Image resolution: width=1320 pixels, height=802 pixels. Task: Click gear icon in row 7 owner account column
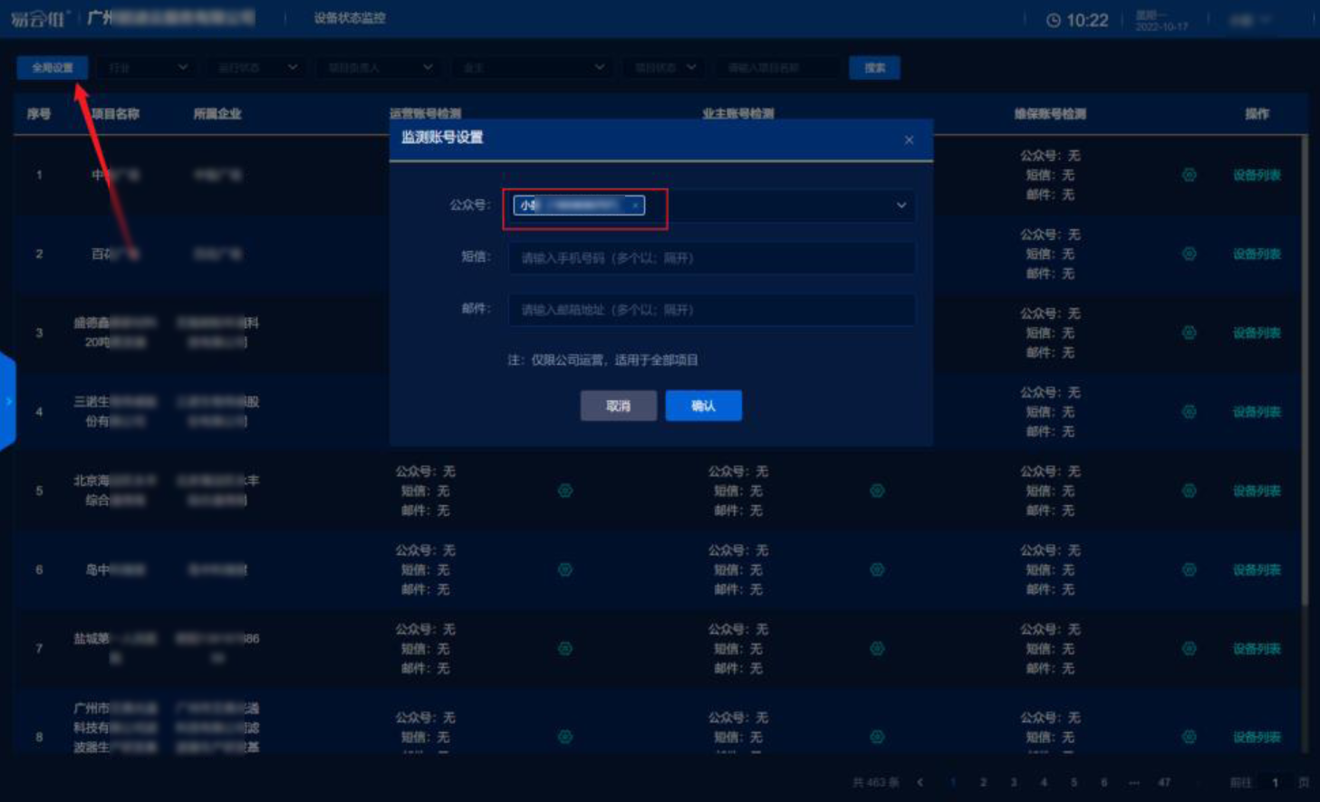coord(877,648)
